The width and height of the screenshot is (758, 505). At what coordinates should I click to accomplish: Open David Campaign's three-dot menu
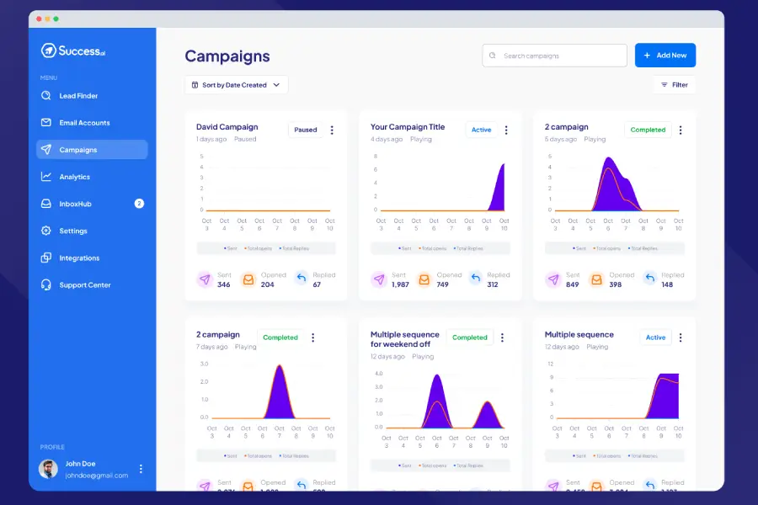[332, 130]
